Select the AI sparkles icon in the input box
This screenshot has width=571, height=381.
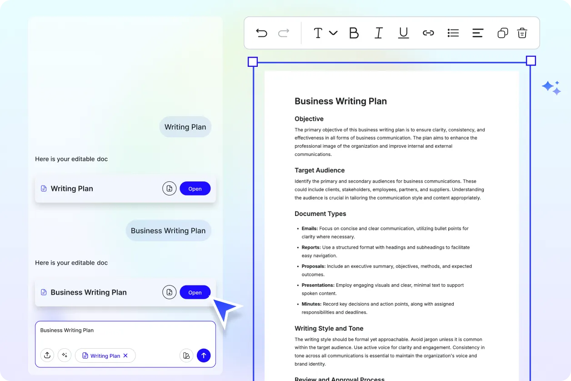pyautogui.click(x=65, y=355)
